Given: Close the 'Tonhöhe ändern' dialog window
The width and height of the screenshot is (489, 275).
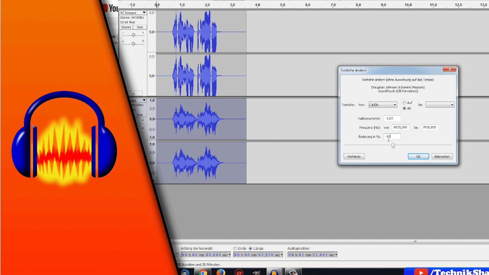Looking at the screenshot, I should click(450, 69).
